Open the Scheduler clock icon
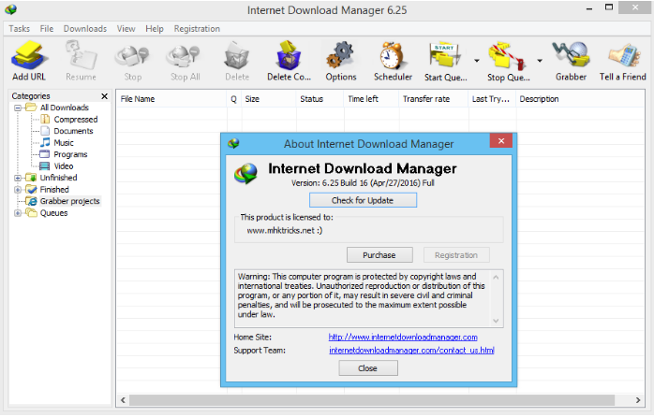 [x=393, y=55]
